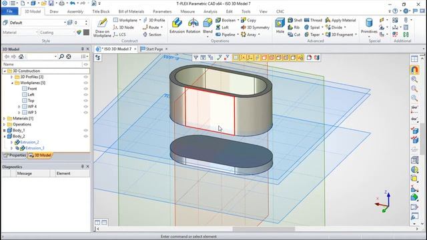Select the Rotation operation
Image resolution: width=427 pixels, height=240 pixels.
pos(193,26)
